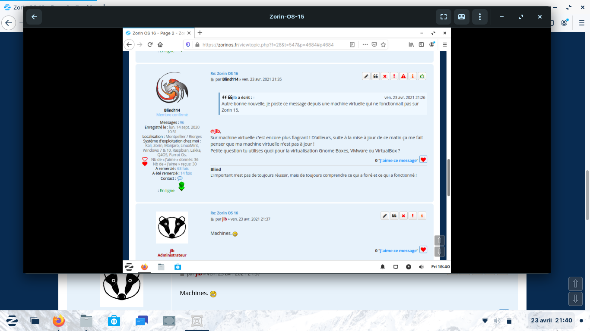Open the Firefox hamburger menu in guest

point(444,44)
